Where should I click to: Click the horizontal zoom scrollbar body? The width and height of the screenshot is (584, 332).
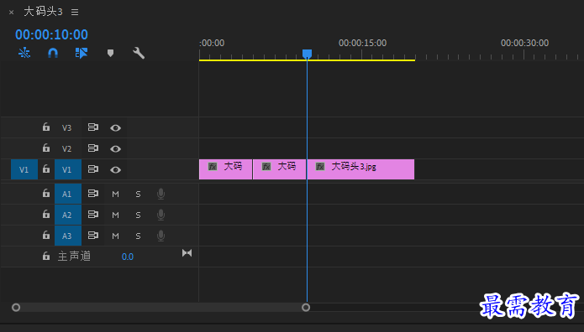pyautogui.click(x=160, y=308)
